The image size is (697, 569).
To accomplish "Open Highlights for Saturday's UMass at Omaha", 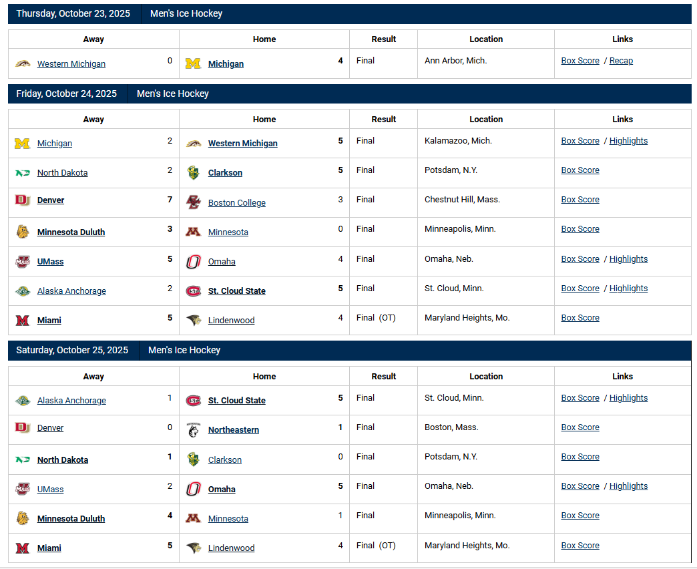I will pos(628,486).
